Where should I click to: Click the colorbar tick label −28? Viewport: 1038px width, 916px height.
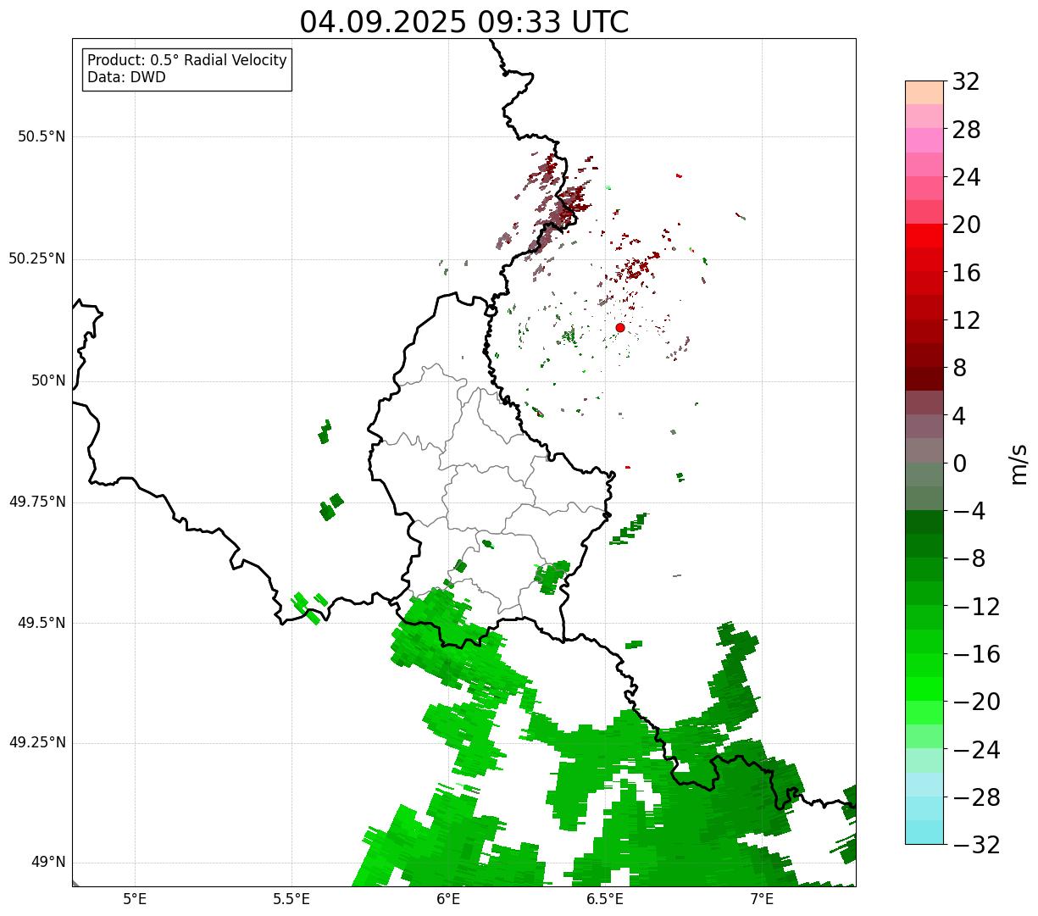pos(975,797)
